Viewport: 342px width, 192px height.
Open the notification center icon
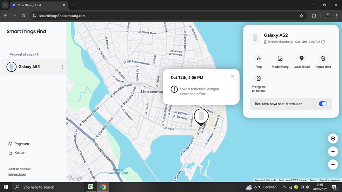point(334,187)
